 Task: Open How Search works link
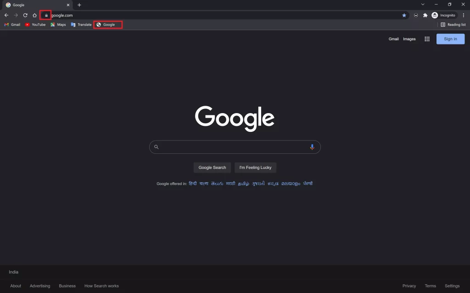point(101,286)
